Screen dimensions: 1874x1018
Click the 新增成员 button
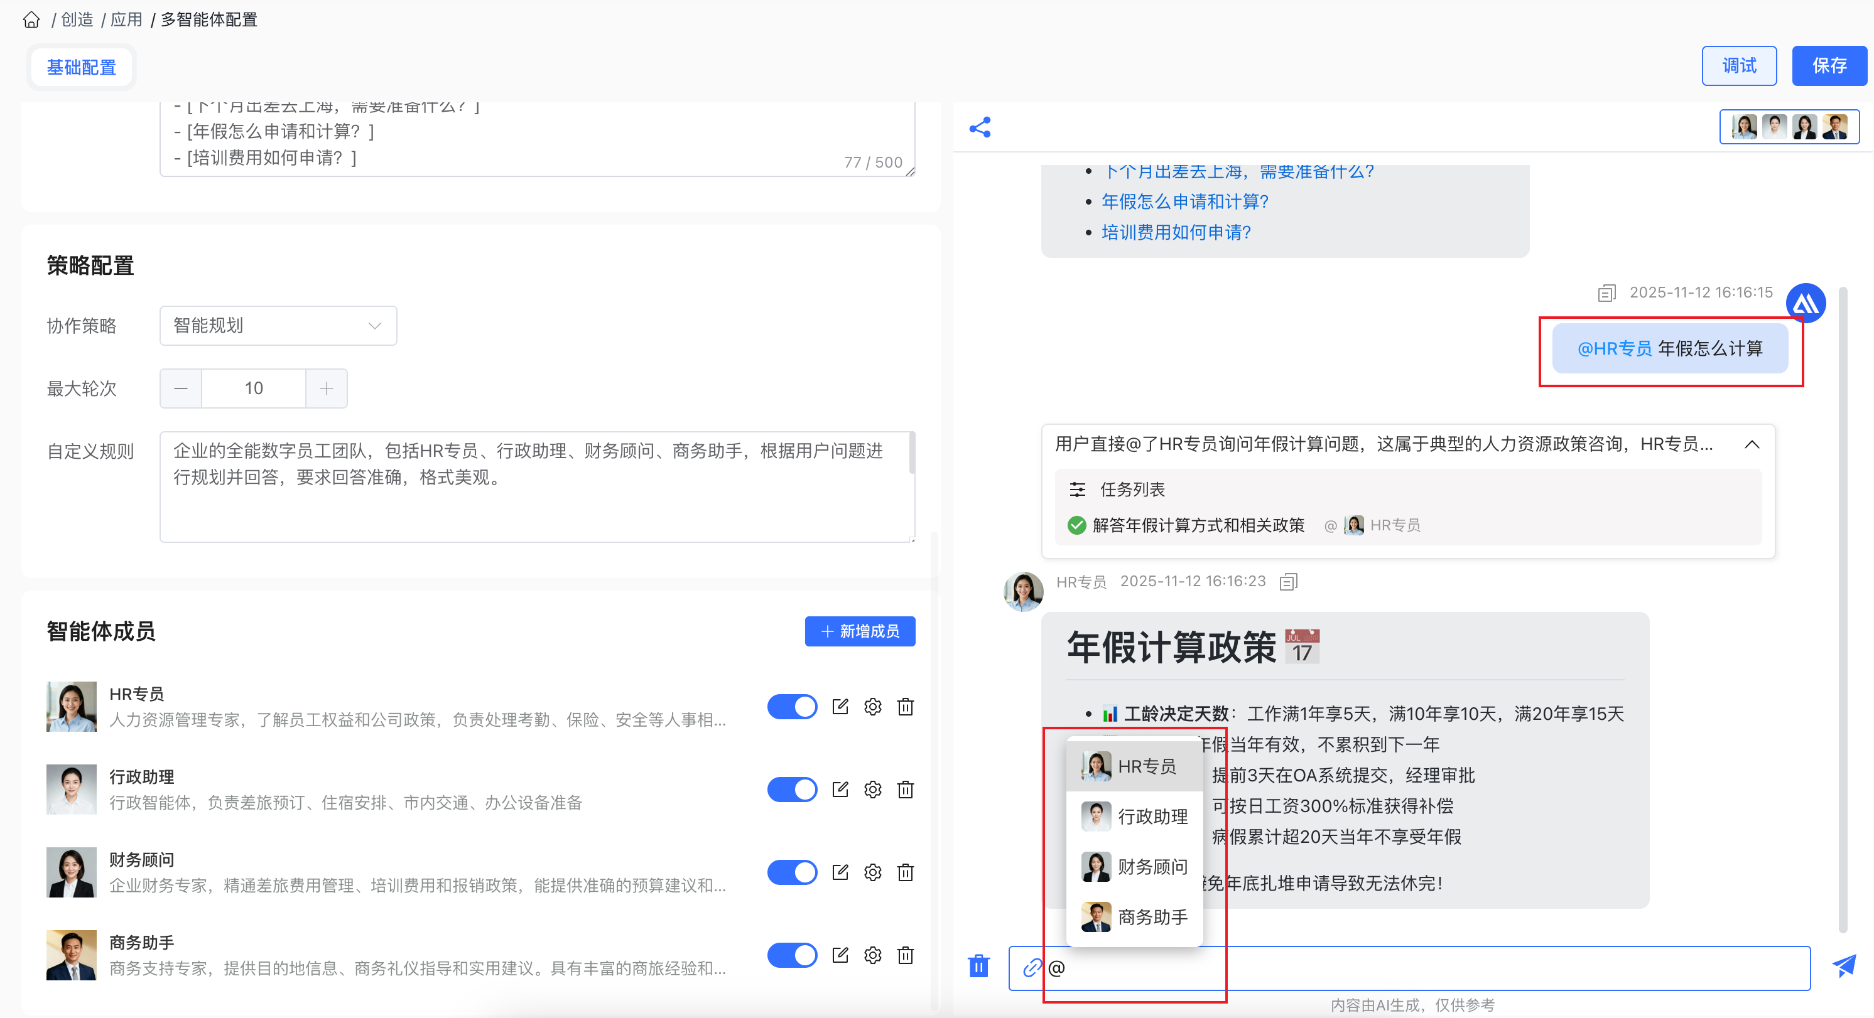(859, 631)
